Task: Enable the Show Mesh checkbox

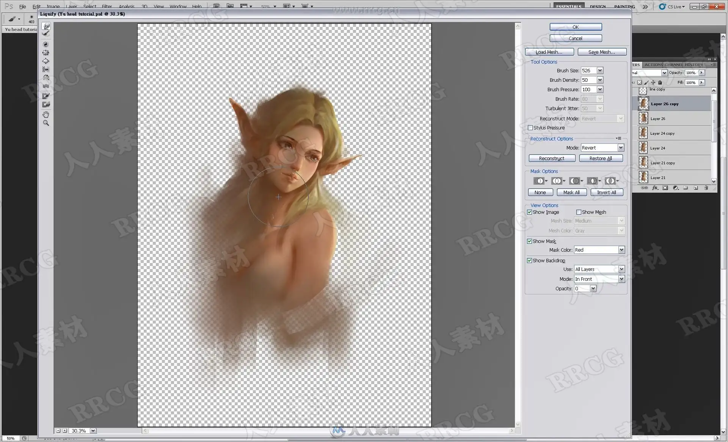Action: [579, 212]
